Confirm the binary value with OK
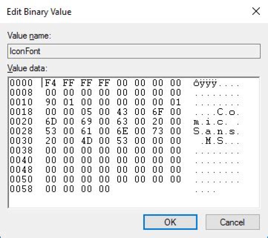 coord(170,222)
